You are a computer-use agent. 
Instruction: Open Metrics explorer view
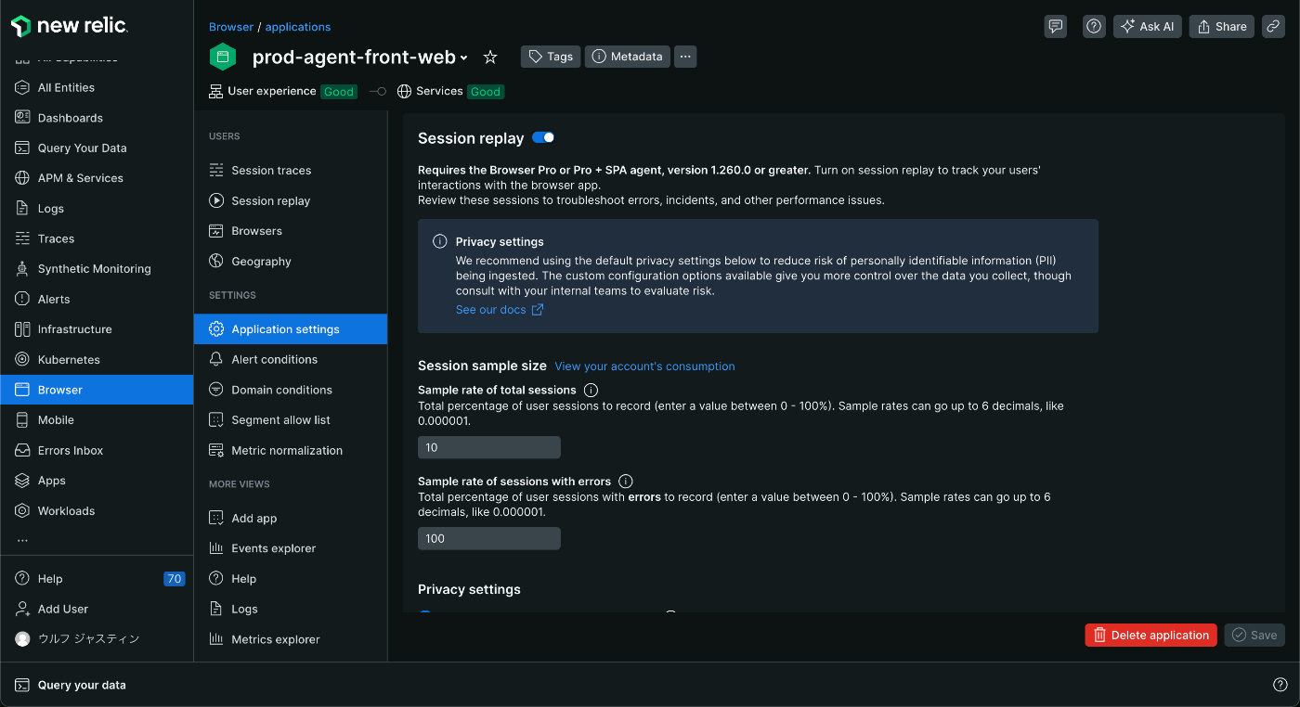tap(291, 639)
